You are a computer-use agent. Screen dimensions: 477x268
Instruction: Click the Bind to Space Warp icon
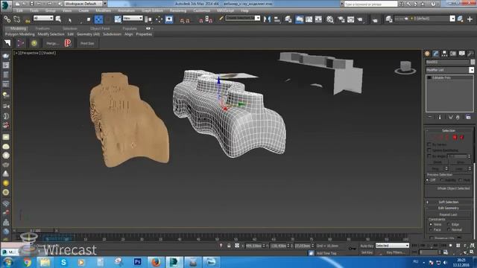27,20
